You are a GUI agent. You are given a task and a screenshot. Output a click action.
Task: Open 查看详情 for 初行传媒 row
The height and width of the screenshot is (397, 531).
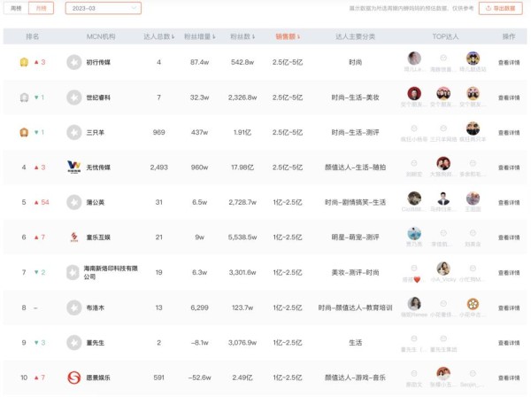[509, 62]
